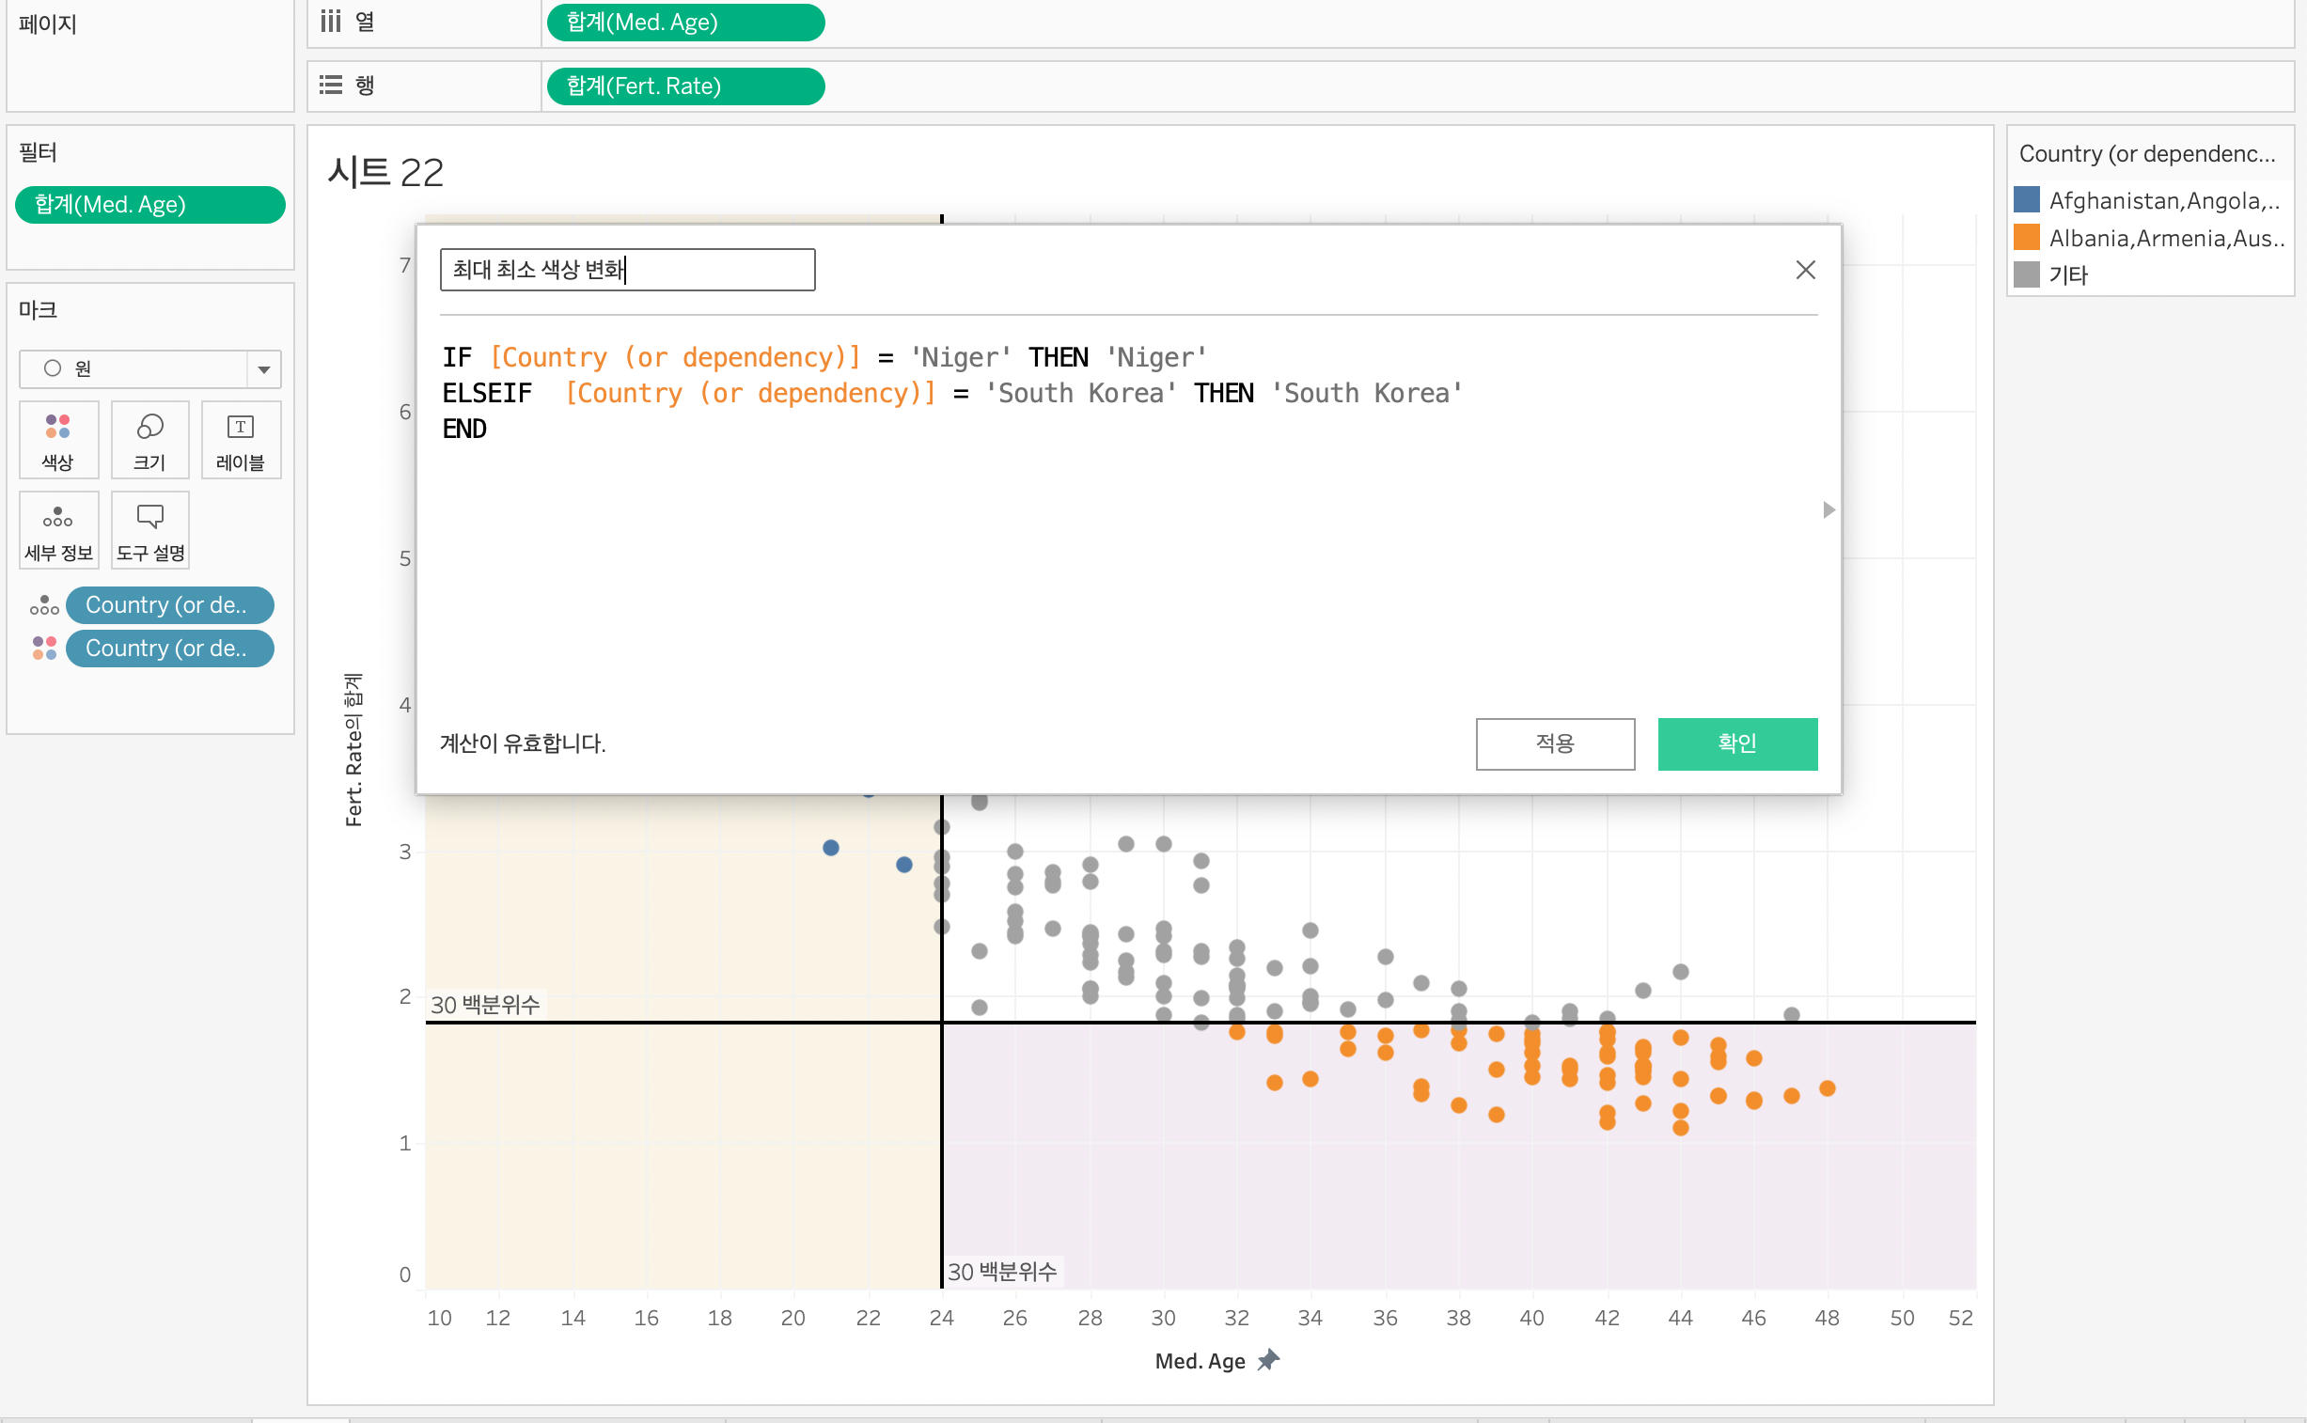2307x1423 pixels.
Task: Click the dropdown arrow of the mark type selector
Action: pos(263,369)
